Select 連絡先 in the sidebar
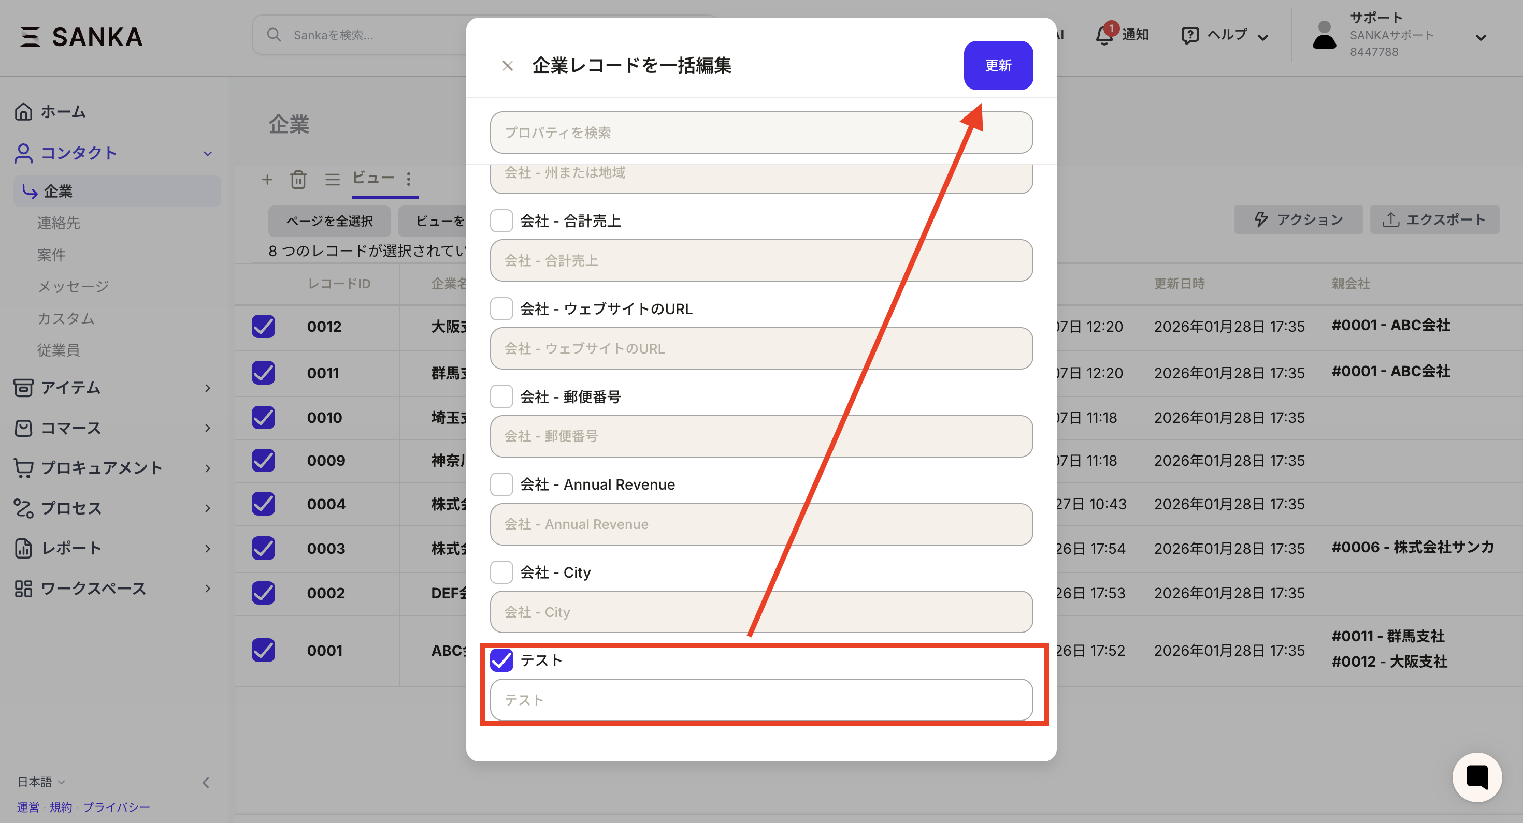The height and width of the screenshot is (823, 1523). point(59,223)
